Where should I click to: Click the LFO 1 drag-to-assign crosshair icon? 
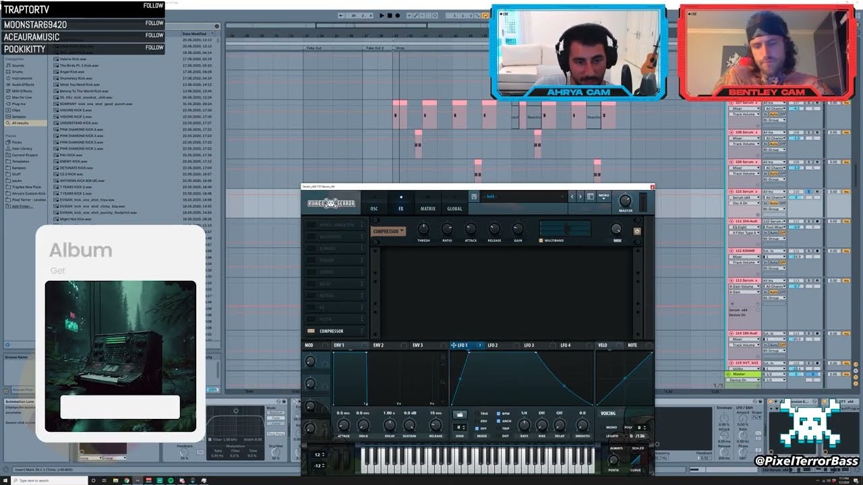454,346
